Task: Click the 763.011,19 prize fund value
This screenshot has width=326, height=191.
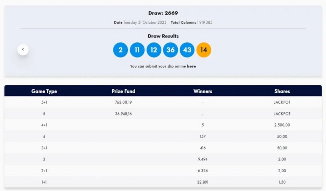Action: click(123, 102)
